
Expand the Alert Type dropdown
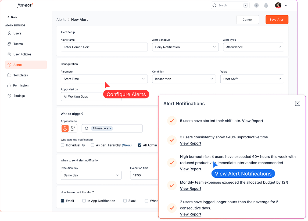tap(253, 47)
